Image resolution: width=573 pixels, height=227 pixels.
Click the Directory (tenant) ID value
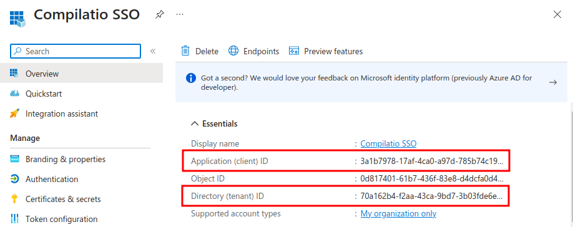(432, 196)
